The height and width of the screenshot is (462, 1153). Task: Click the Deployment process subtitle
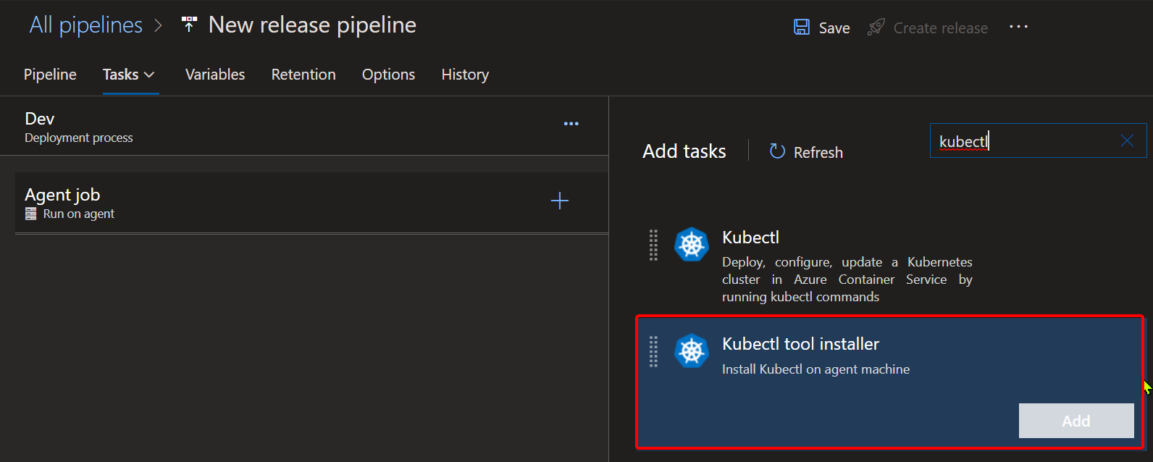(79, 138)
